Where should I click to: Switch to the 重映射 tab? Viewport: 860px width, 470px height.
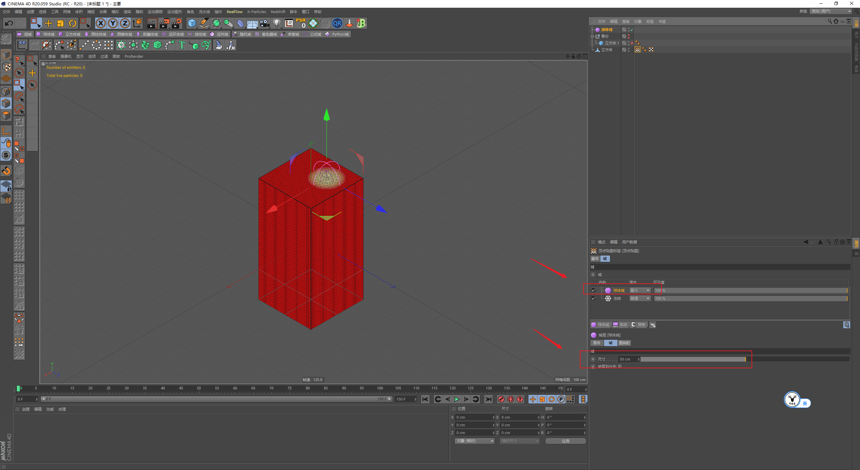tap(624, 343)
